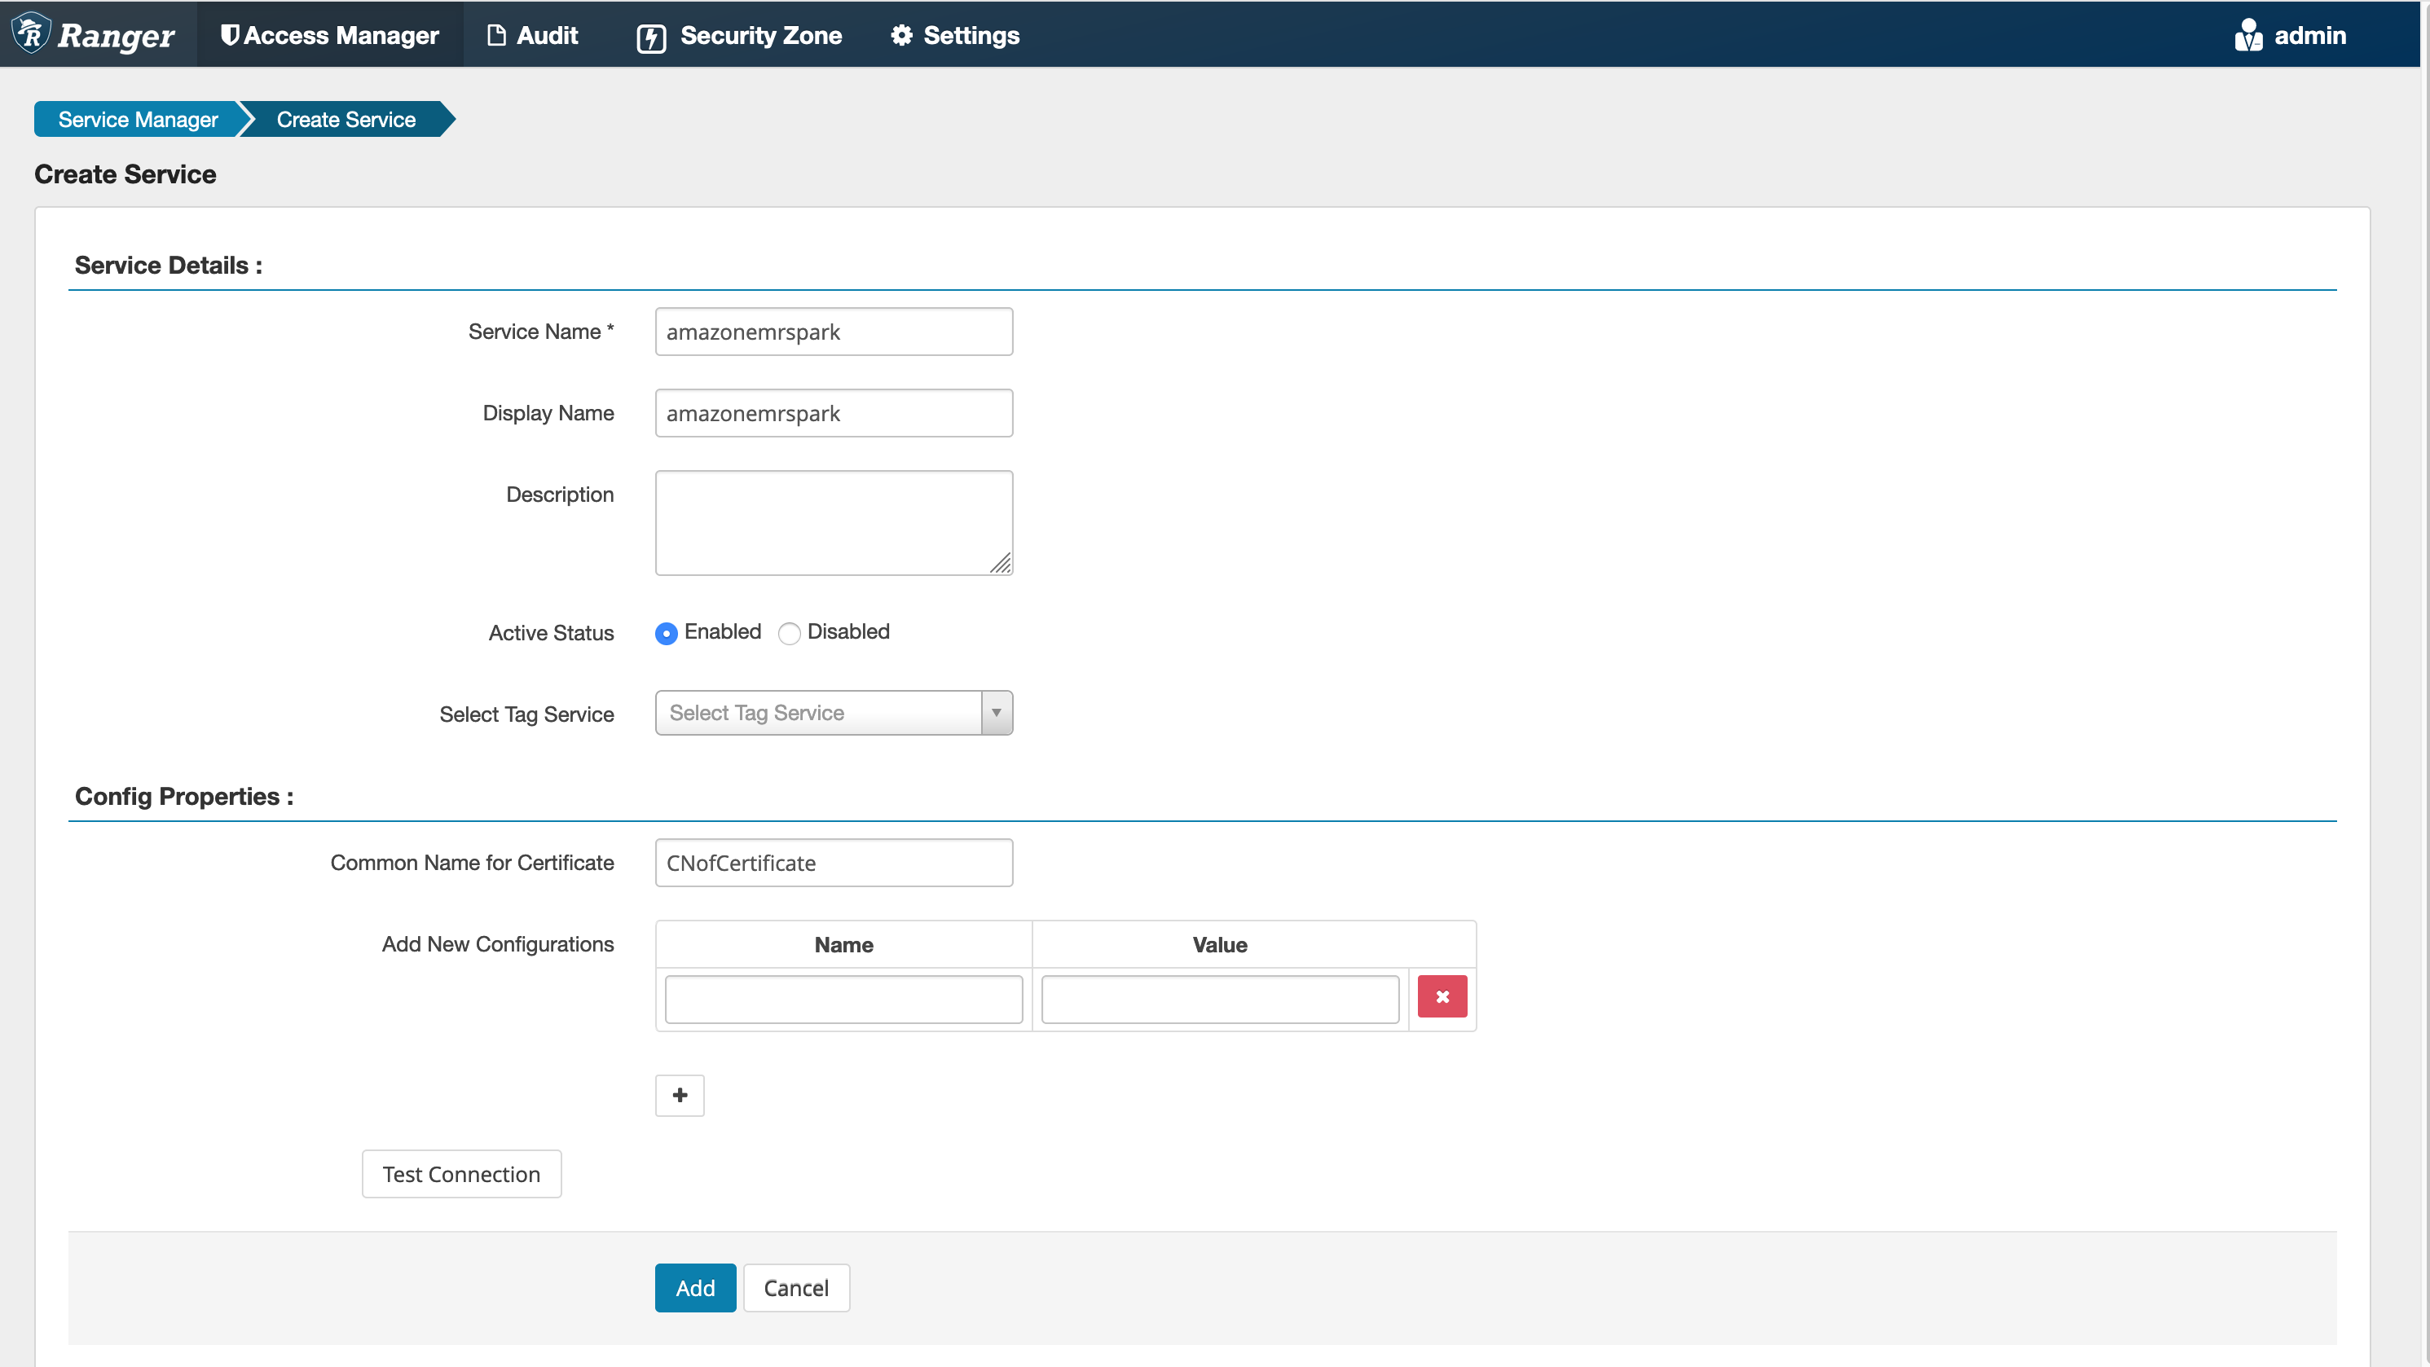This screenshot has height=1367, width=2430.
Task: Click the admin user account icon
Action: tap(2250, 33)
